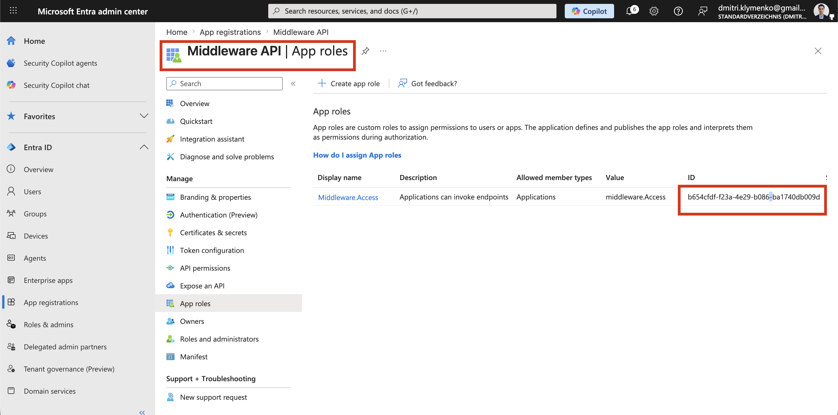Click the top bar feedback icon
This screenshot has width=838, height=415.
pyautogui.click(x=703, y=11)
